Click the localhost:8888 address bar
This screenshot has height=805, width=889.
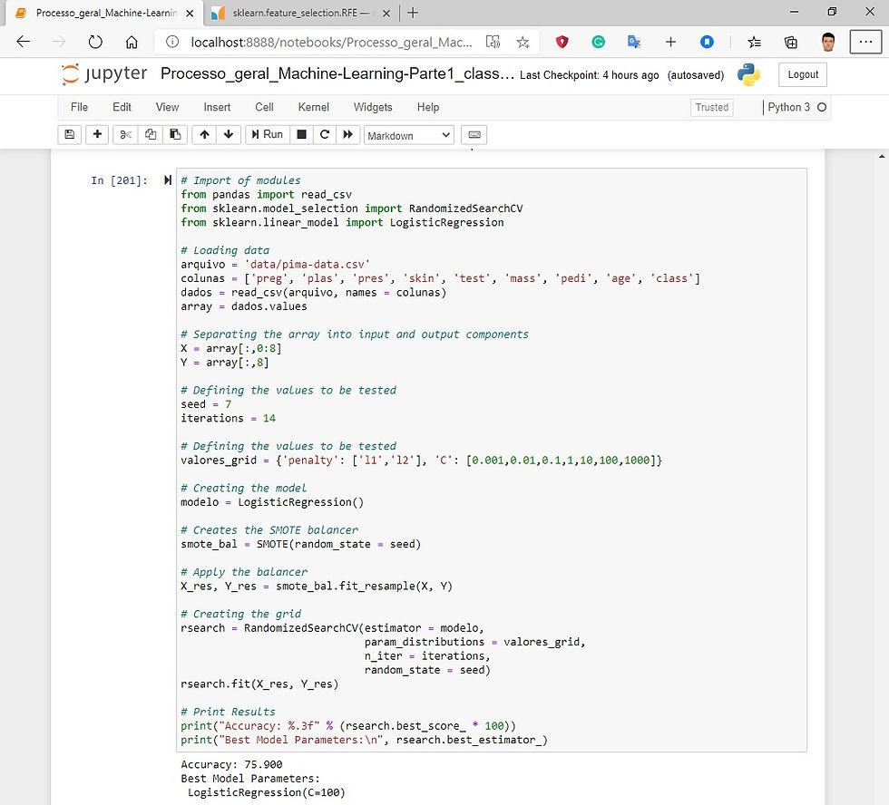331,43
